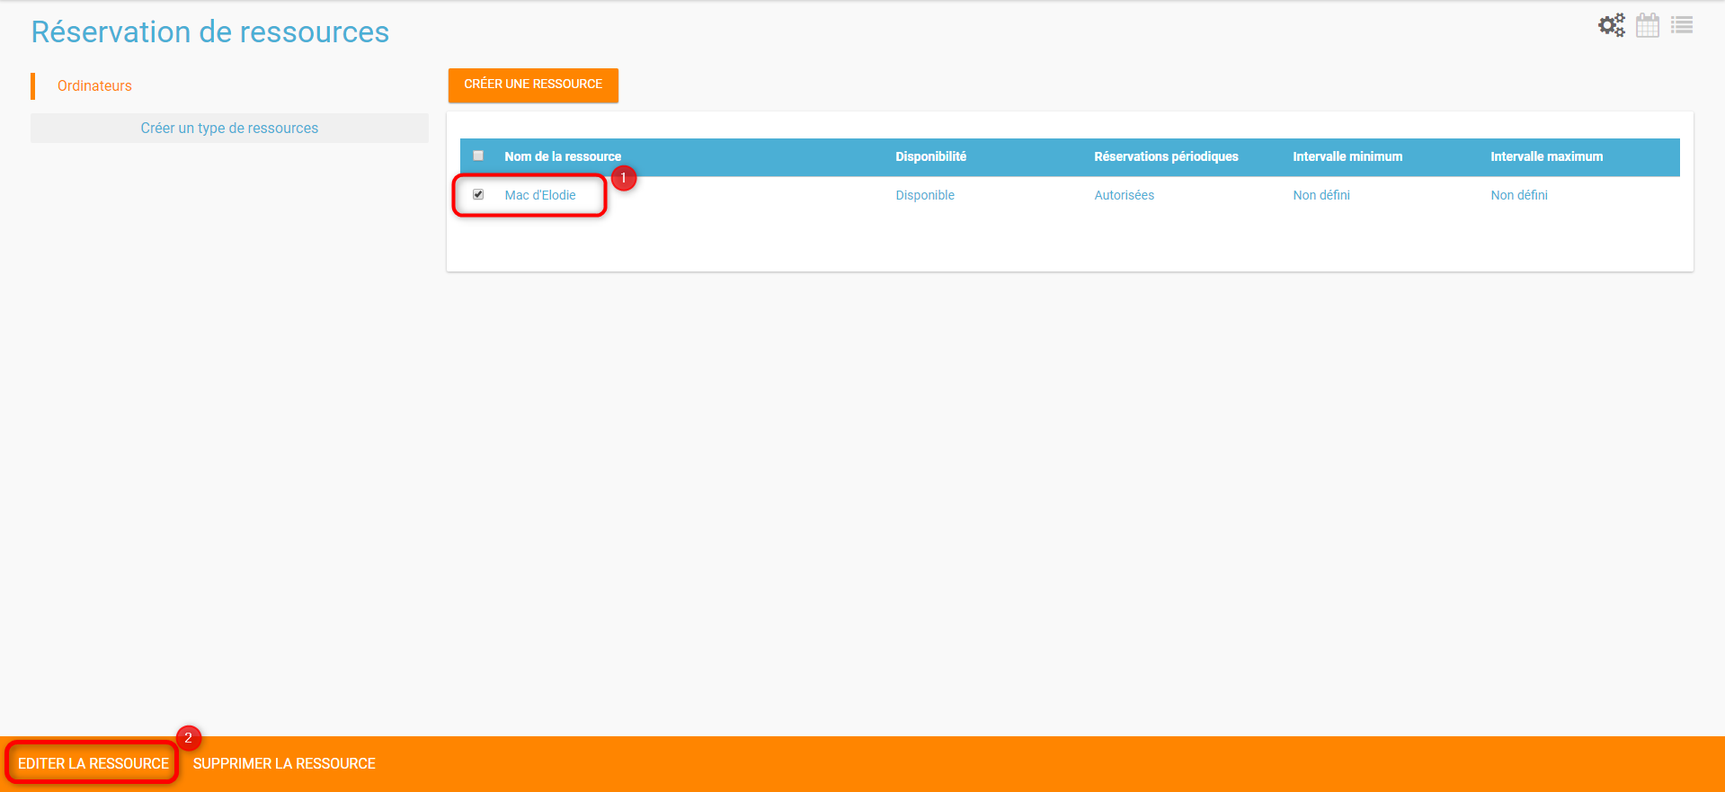The image size is (1725, 792).
Task: Select the Ordinateurs resource type
Action: point(94,86)
